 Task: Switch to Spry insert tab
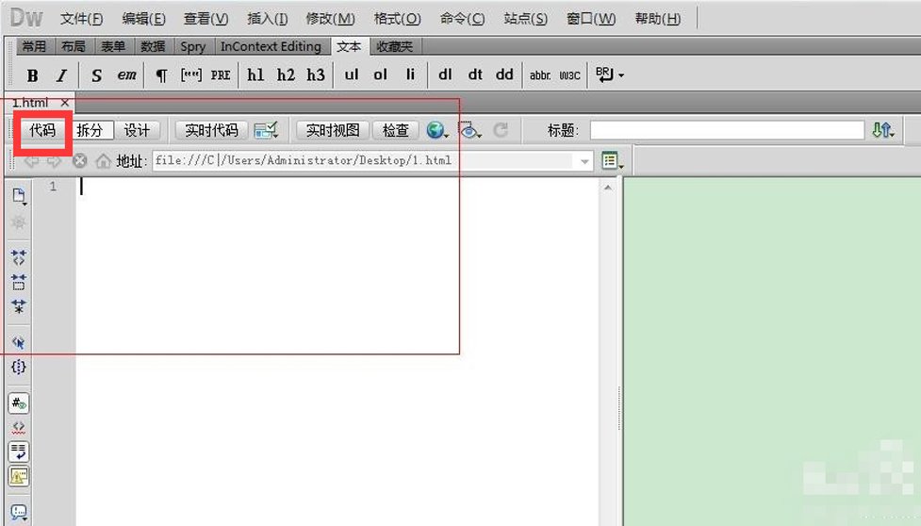pyautogui.click(x=192, y=46)
